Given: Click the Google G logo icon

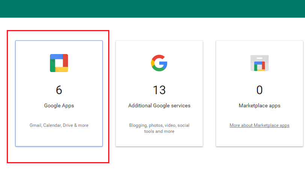Looking at the screenshot, I should 159,63.
